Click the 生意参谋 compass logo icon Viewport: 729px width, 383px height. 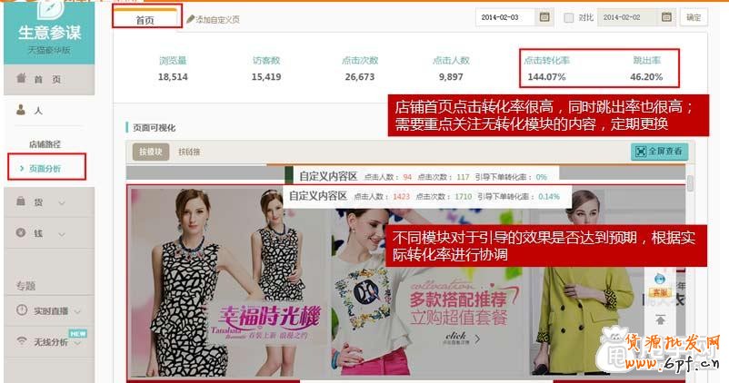pyautogui.click(x=49, y=9)
